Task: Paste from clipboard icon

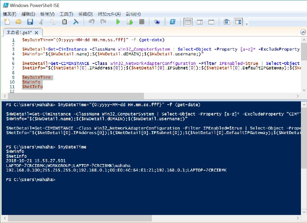Action: point(64,22)
